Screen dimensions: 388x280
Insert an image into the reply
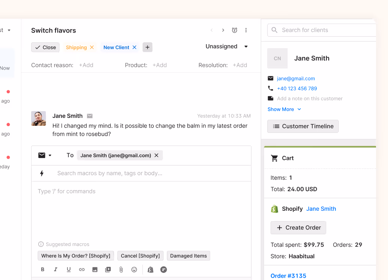[95, 270]
